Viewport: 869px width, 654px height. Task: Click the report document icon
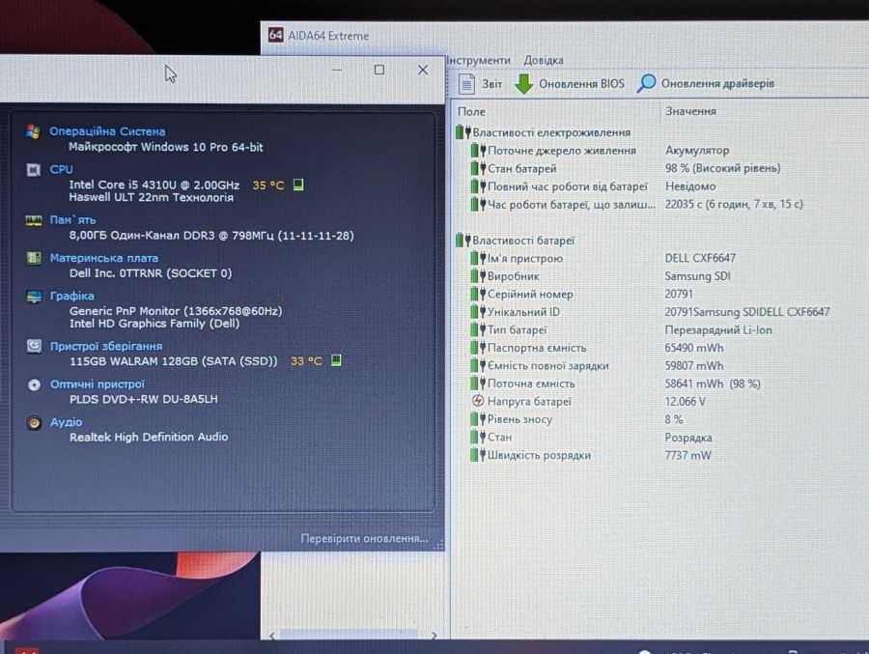coord(466,84)
